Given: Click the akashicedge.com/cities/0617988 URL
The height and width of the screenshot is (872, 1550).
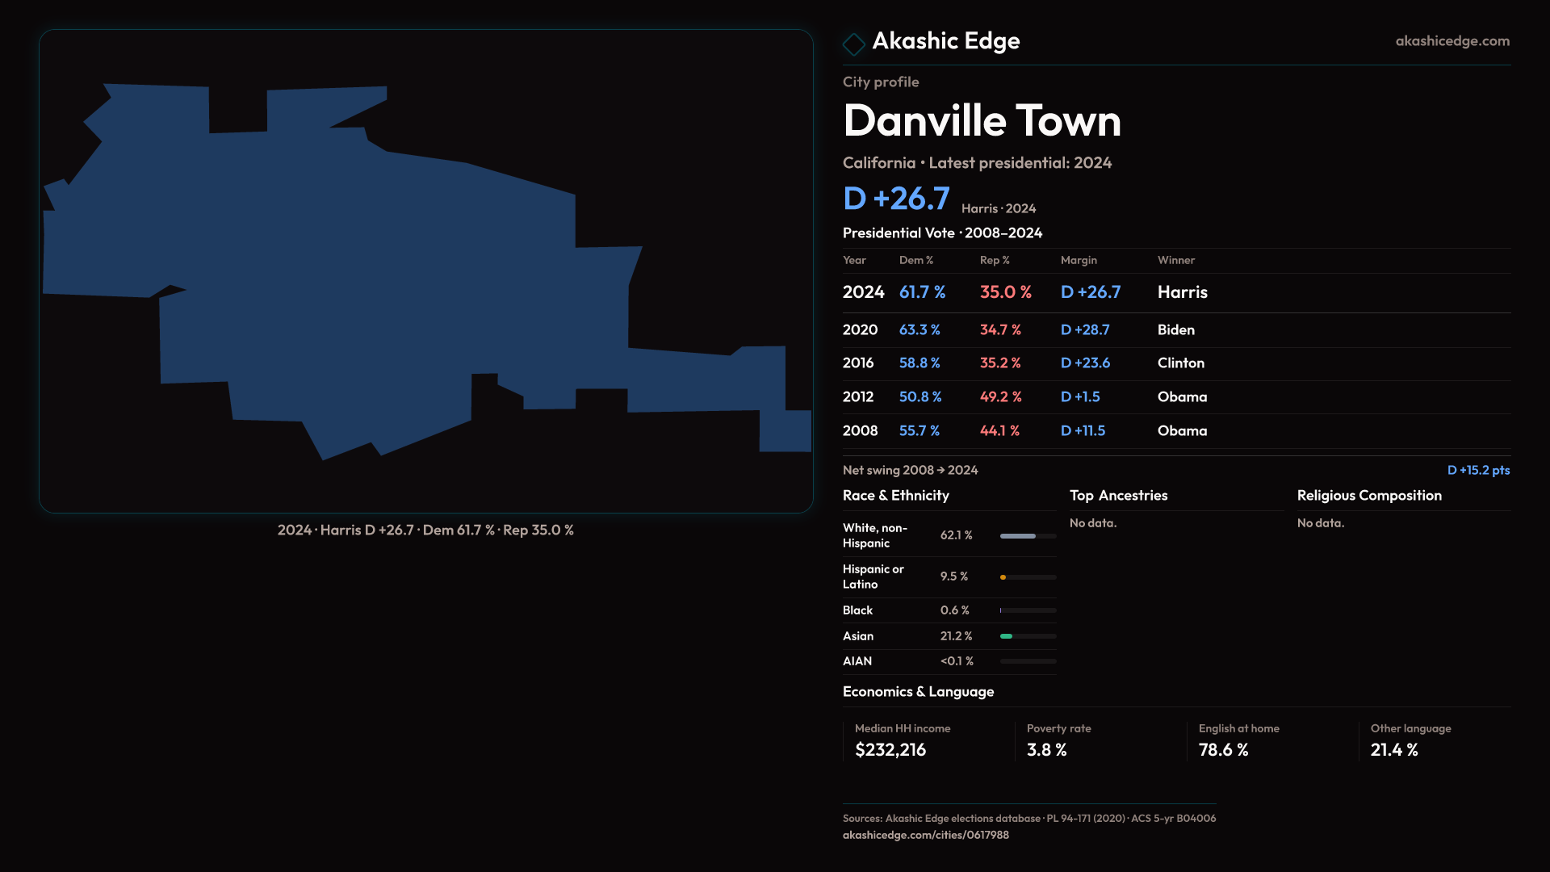Looking at the screenshot, I should (x=925, y=835).
